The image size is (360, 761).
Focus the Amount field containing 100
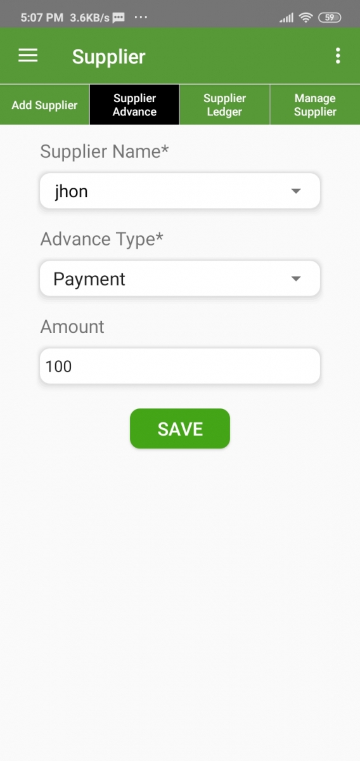180,366
